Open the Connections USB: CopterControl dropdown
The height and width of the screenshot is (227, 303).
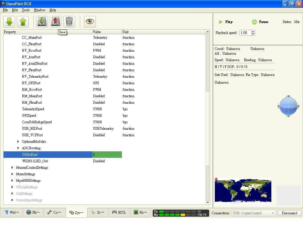tap(254, 213)
